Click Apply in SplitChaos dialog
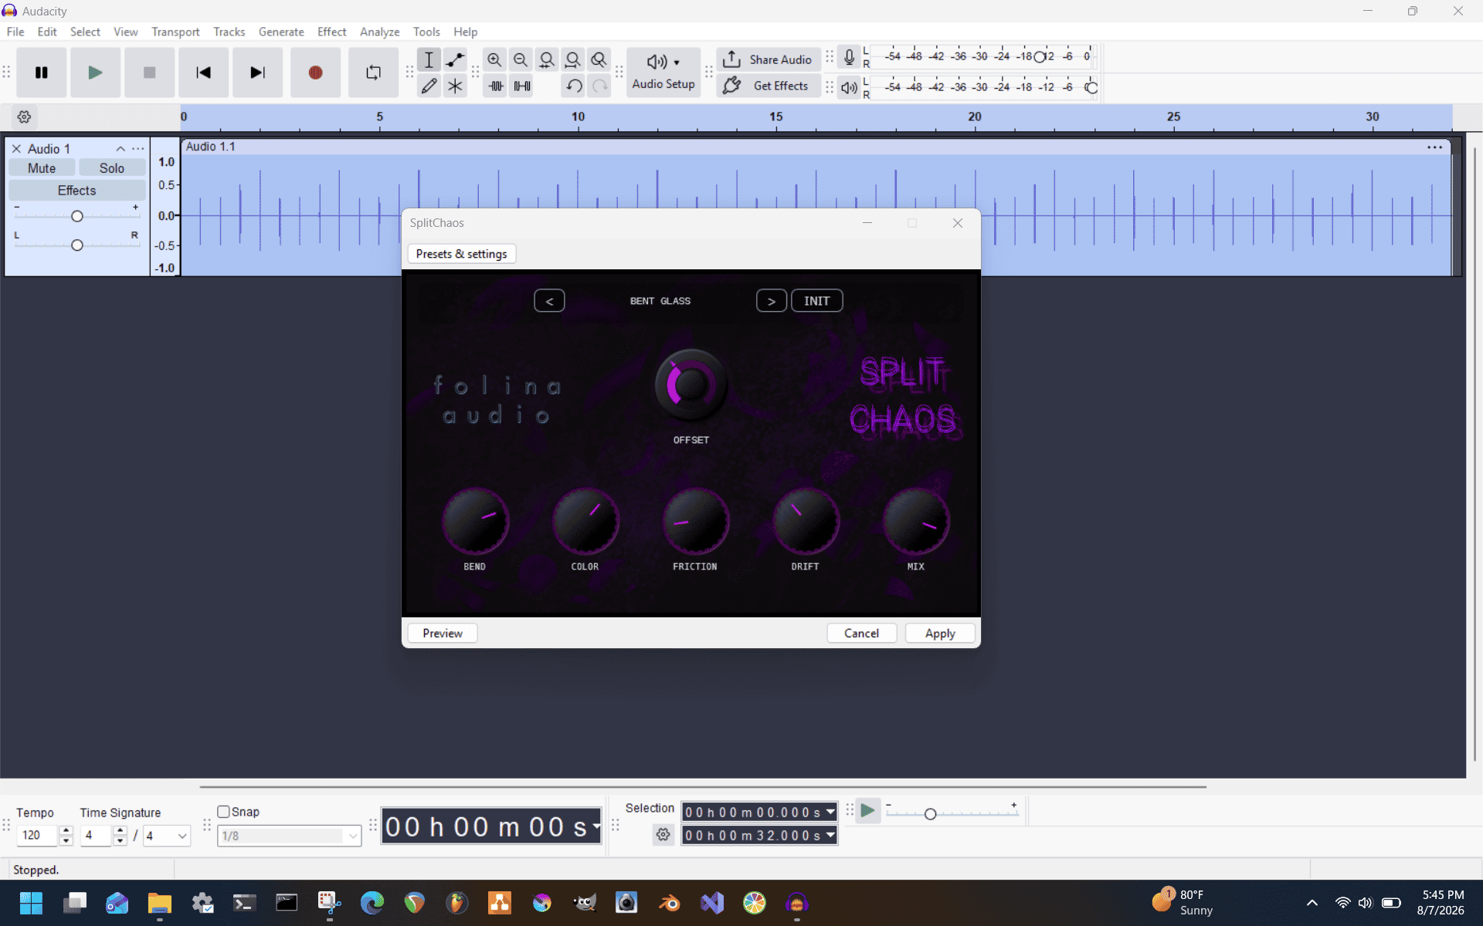This screenshot has width=1483, height=926. pyautogui.click(x=940, y=634)
